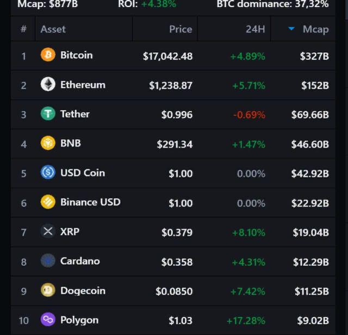Click the Bitcoin coin icon
The width and height of the screenshot is (348, 335).
coord(48,55)
